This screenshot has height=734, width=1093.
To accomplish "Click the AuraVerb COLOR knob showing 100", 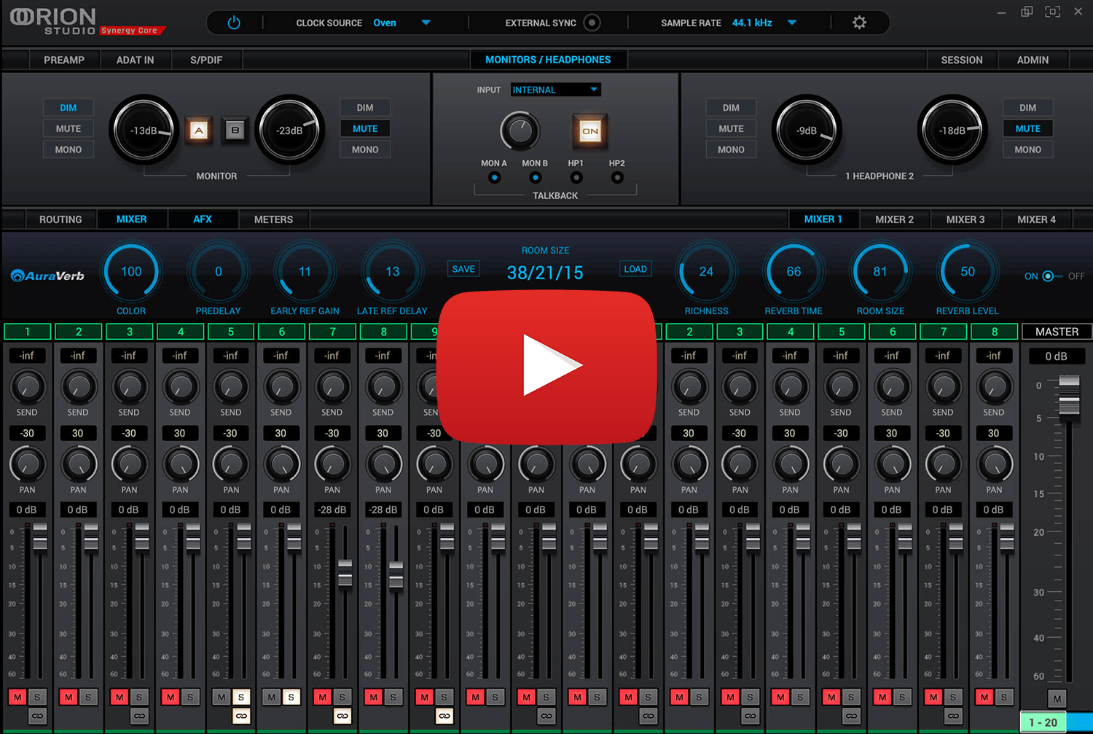I will [x=131, y=272].
